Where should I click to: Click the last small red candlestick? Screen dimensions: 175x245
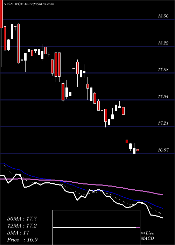tap(138, 150)
